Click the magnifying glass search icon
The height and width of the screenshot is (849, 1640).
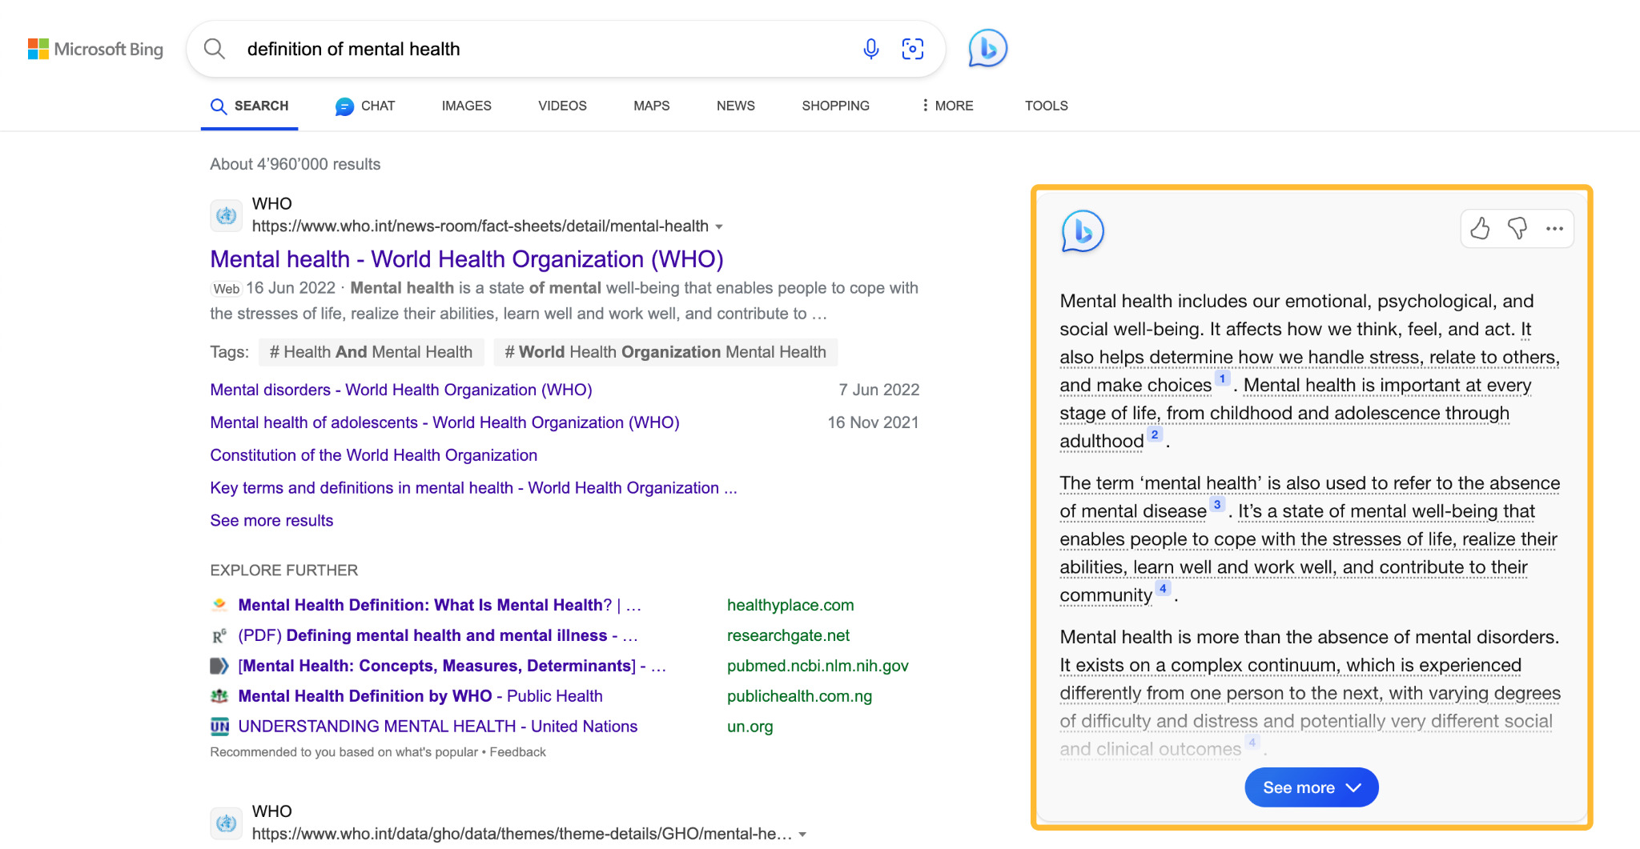(x=214, y=49)
